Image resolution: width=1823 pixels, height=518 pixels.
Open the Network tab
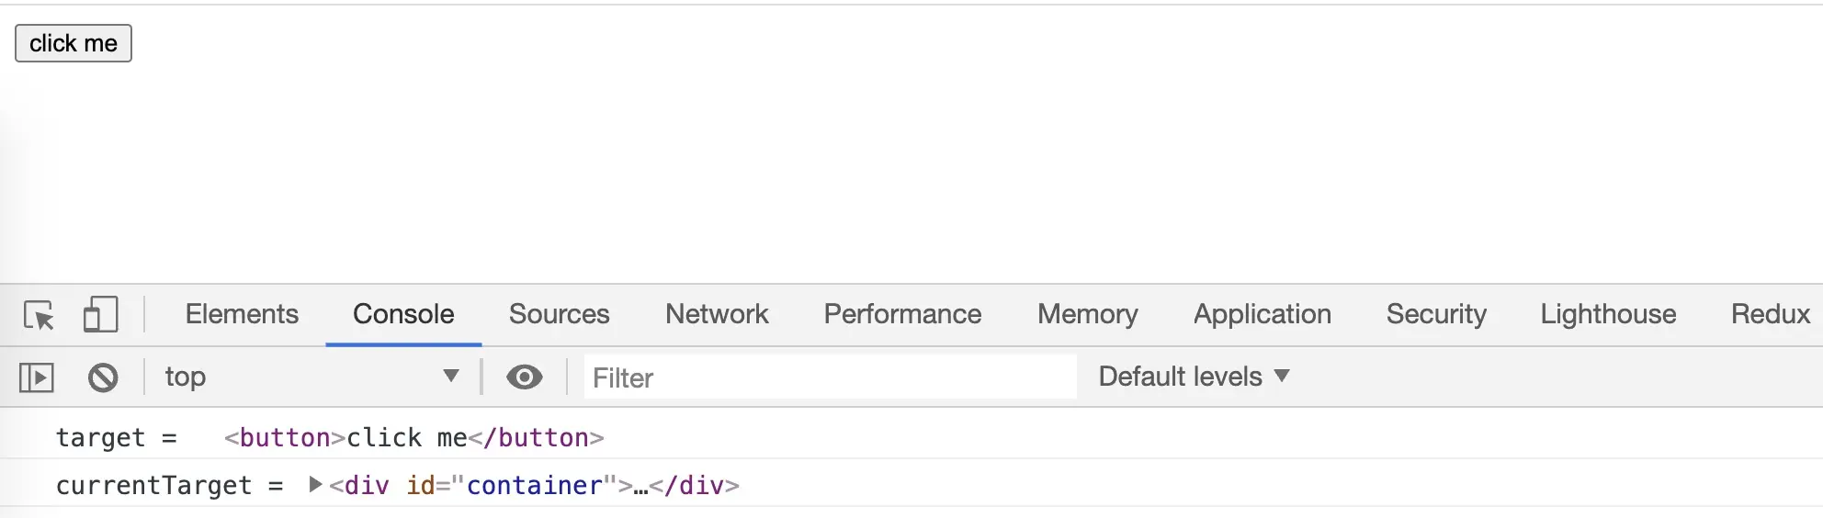(717, 314)
